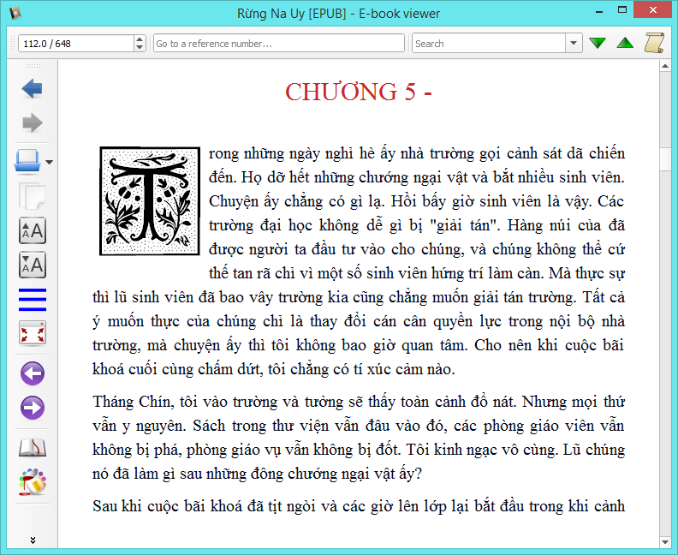Open print options dropdown arrow
The height and width of the screenshot is (555, 678).
50,162
